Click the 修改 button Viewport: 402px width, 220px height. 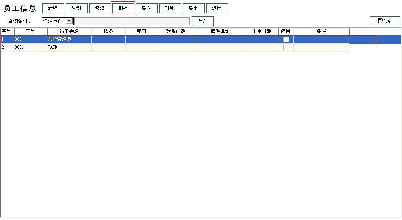tap(100, 8)
